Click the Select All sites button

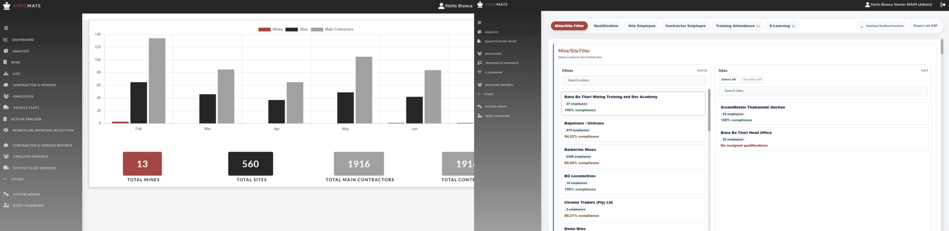click(728, 79)
